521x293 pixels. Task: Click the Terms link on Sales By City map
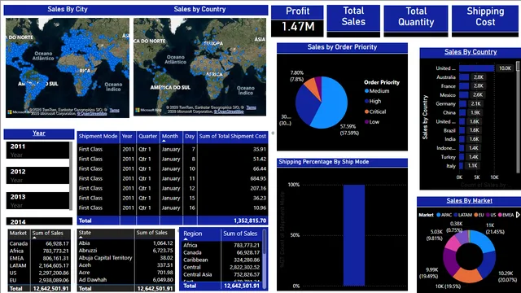pos(115,111)
